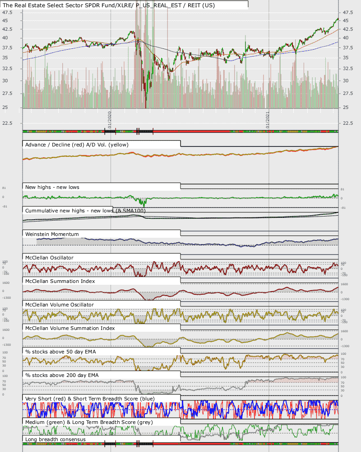This screenshot has height=452, width=361.
Task: Click the "01/2020" date label on time axis
Action: tap(109, 120)
